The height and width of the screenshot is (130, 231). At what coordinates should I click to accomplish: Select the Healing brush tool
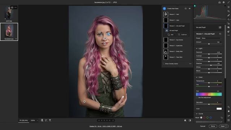(228, 15)
